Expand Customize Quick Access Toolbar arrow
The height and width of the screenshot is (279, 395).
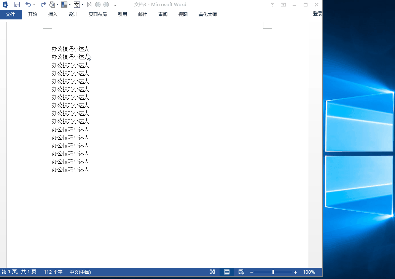click(115, 5)
